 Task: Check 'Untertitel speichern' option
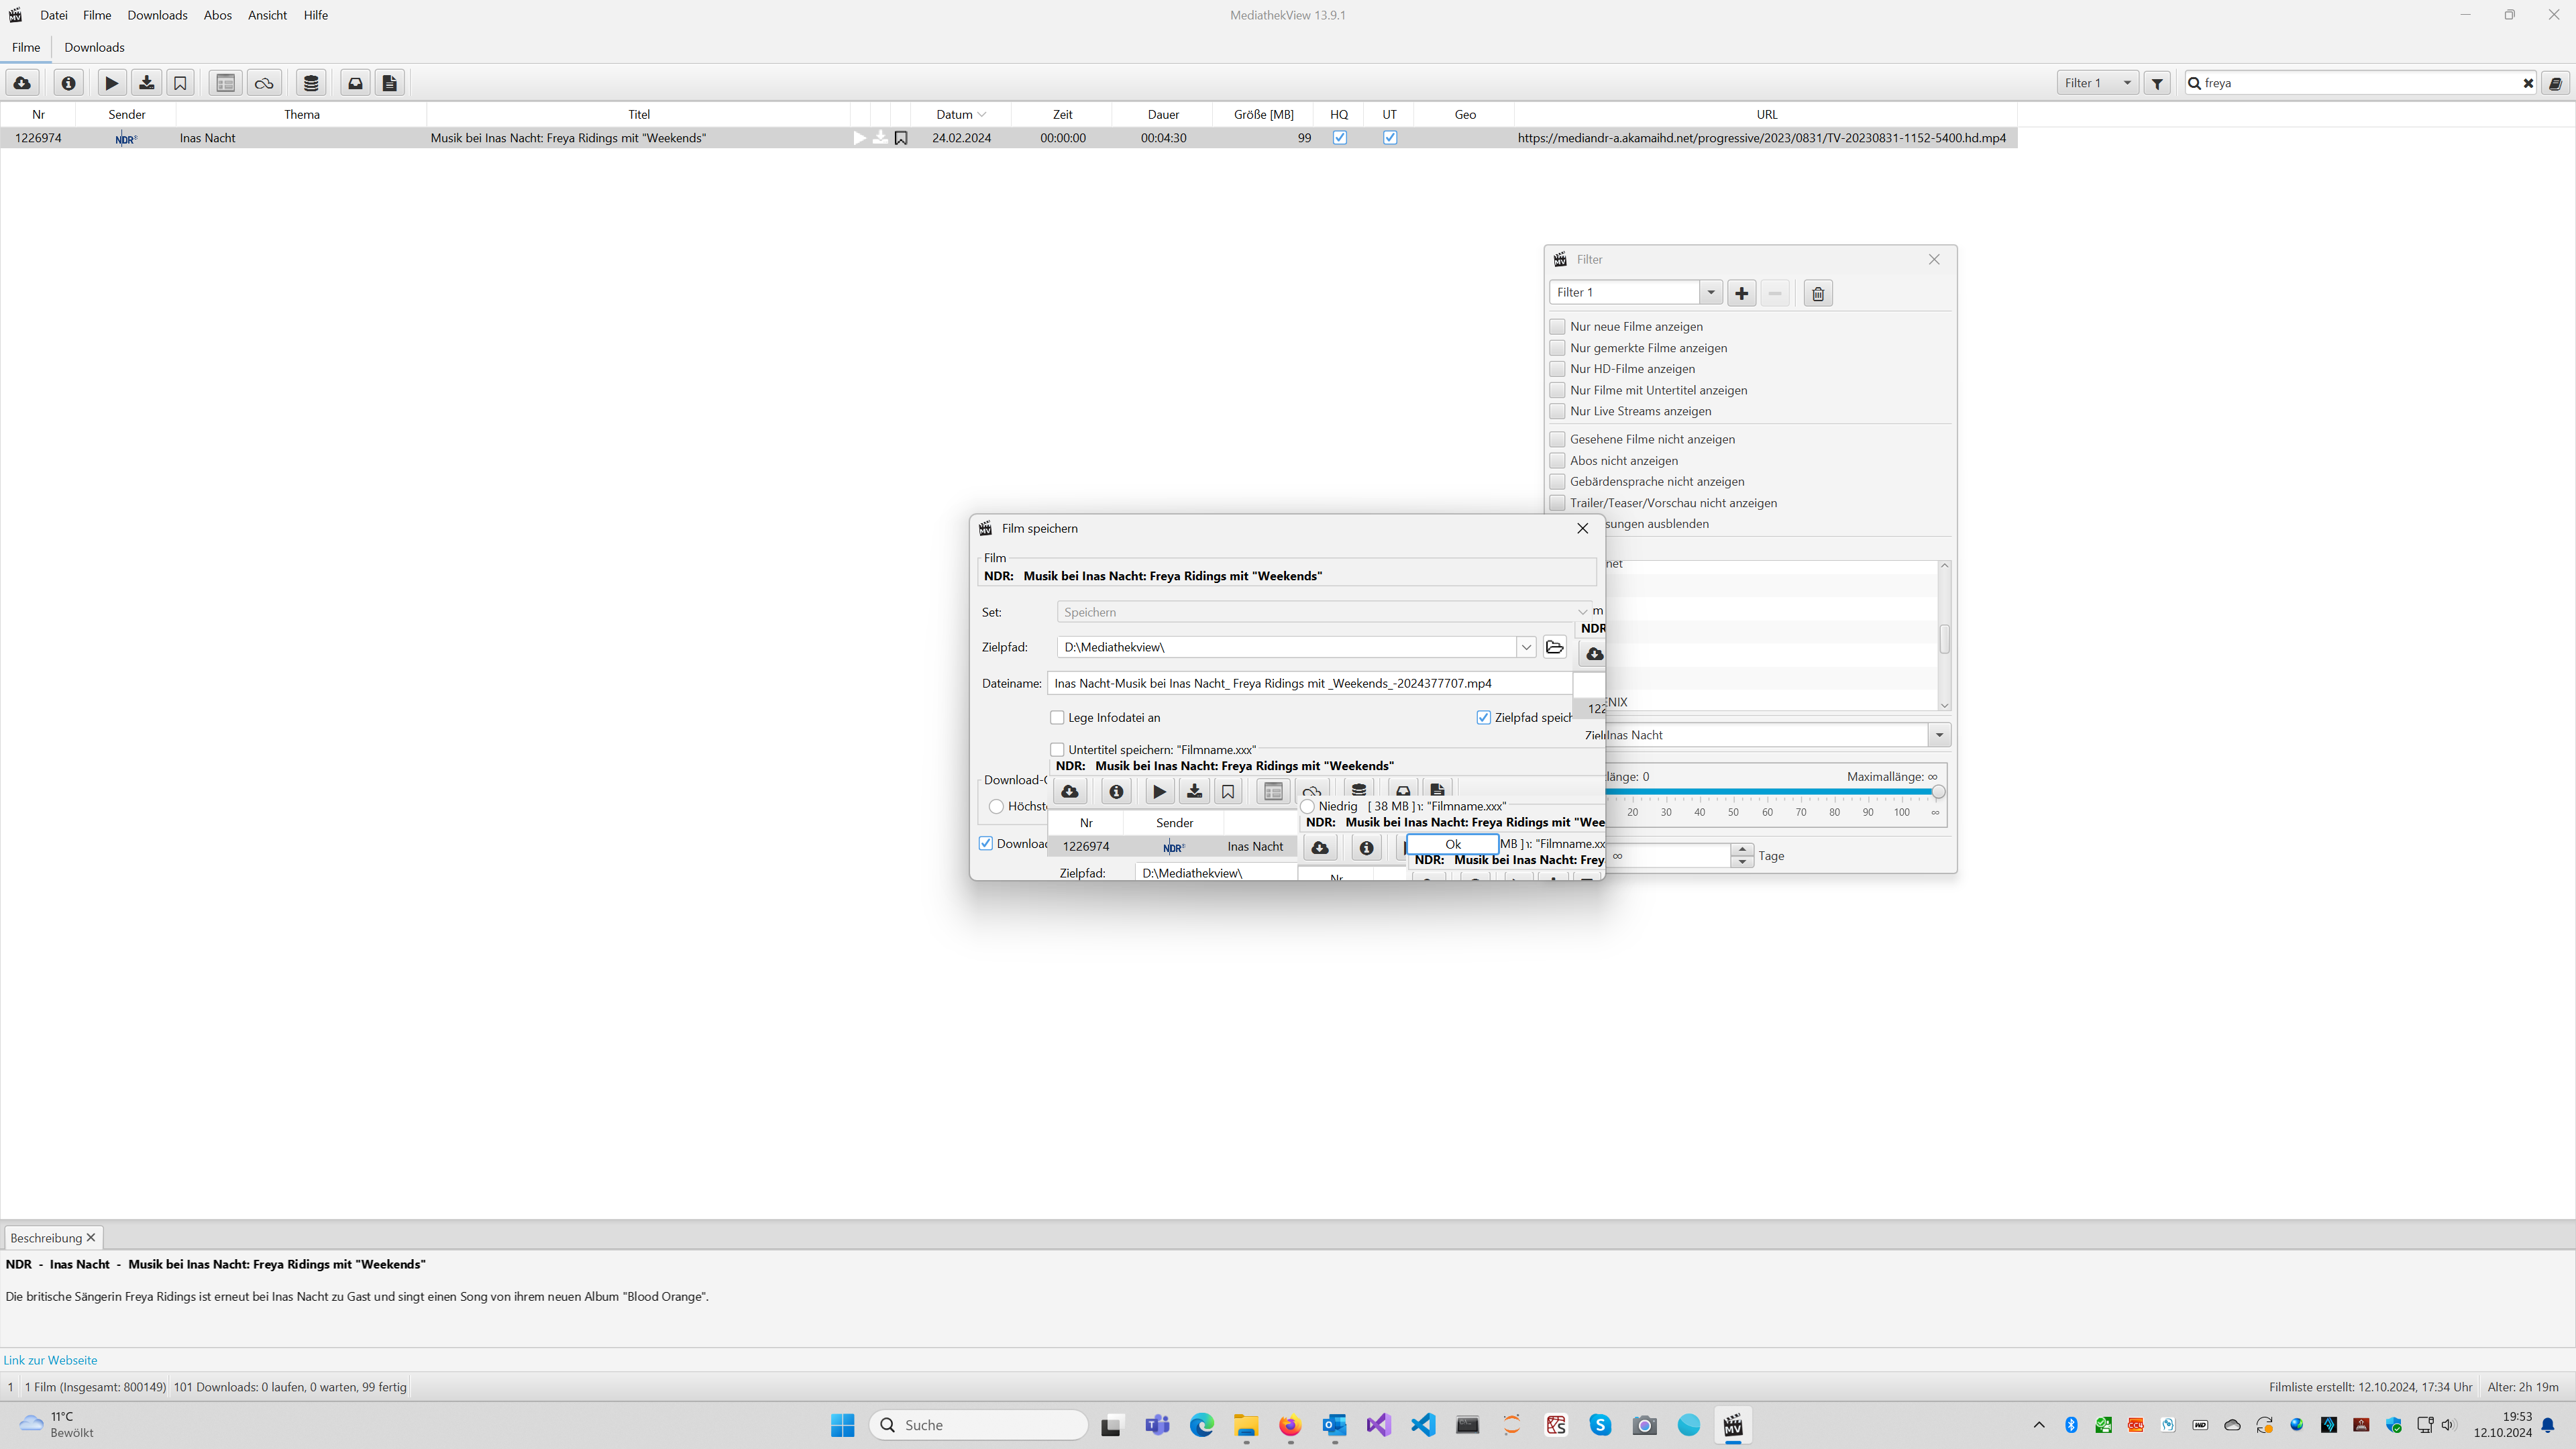[x=1057, y=749]
